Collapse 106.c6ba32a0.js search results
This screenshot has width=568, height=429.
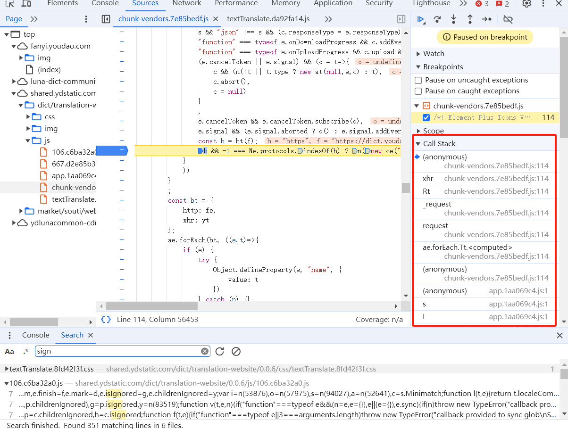pyautogui.click(x=7, y=383)
